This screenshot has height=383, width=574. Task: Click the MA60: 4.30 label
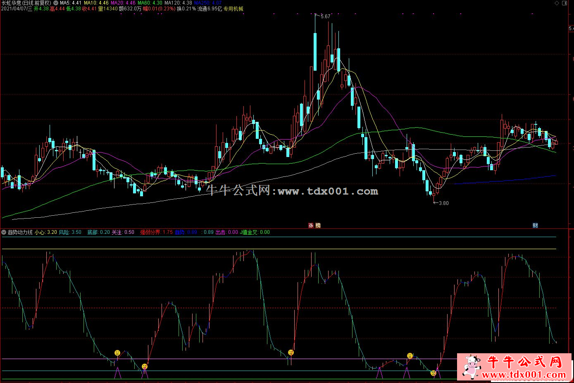(x=150, y=3)
